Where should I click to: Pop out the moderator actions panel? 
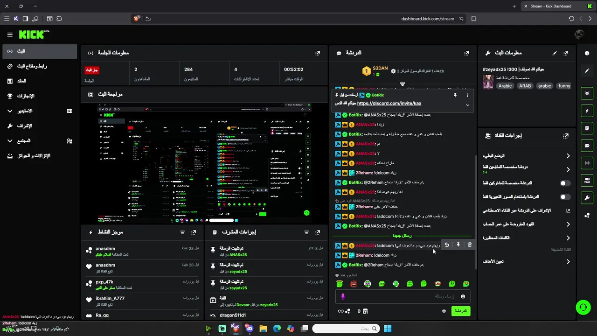[x=318, y=232]
